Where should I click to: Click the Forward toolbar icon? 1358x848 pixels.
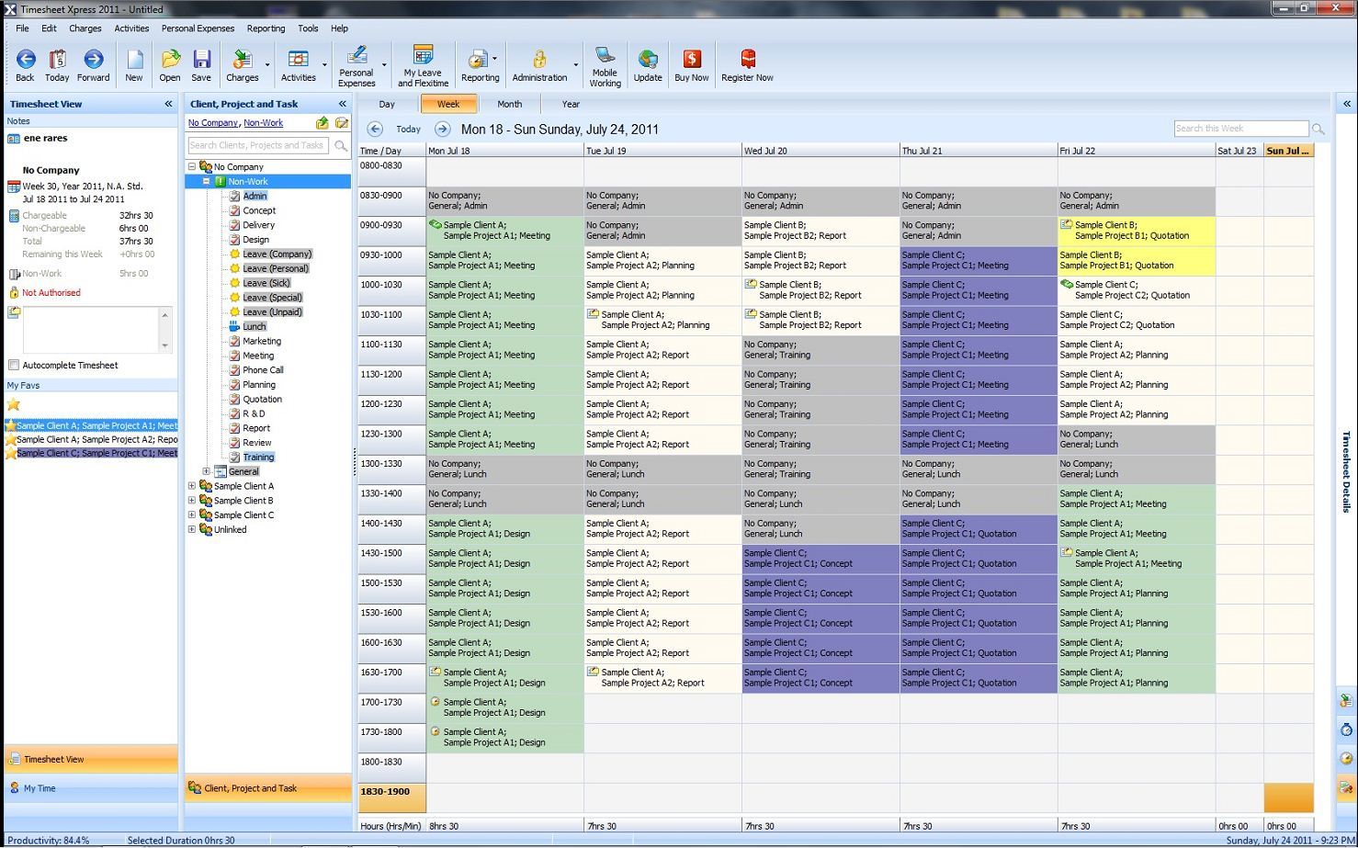[x=93, y=64]
